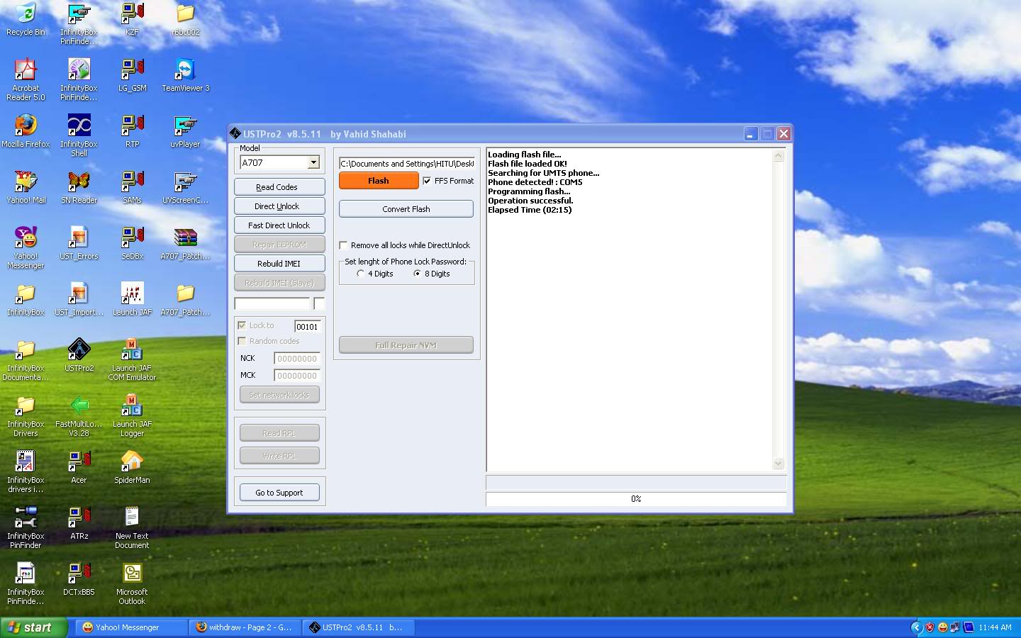Open the TeamViewer 3 desktop icon
The height and width of the screenshot is (638, 1021).
pos(185,70)
